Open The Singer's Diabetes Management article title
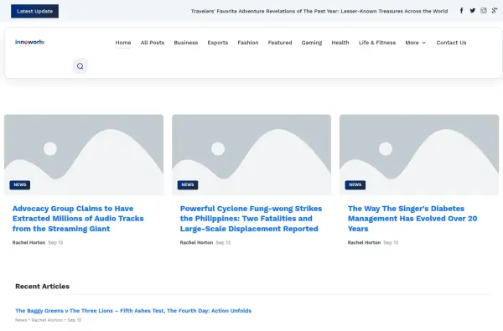This screenshot has width=503, height=331. [x=412, y=219]
